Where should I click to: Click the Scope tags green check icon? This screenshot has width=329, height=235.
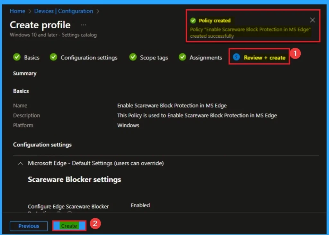pyautogui.click(x=133, y=57)
